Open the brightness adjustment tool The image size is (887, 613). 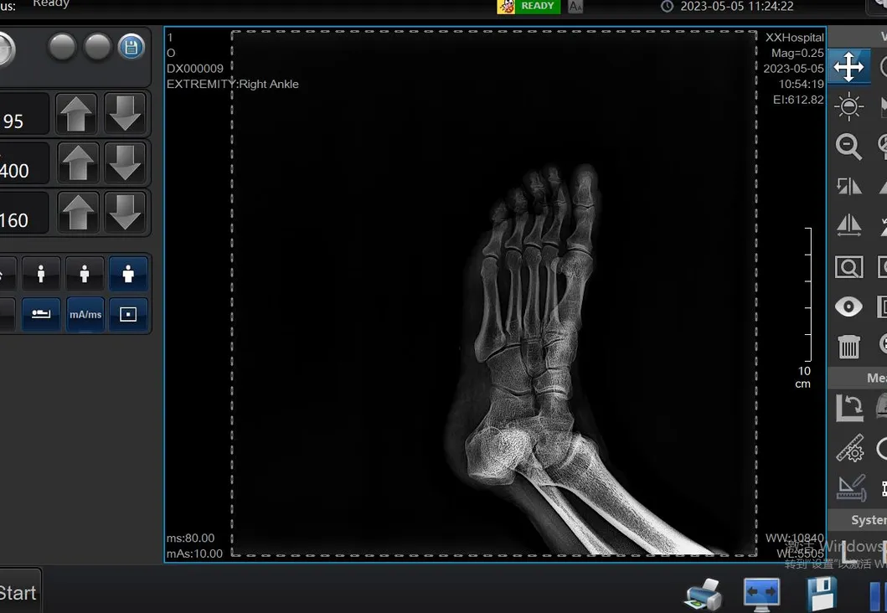coord(848,106)
